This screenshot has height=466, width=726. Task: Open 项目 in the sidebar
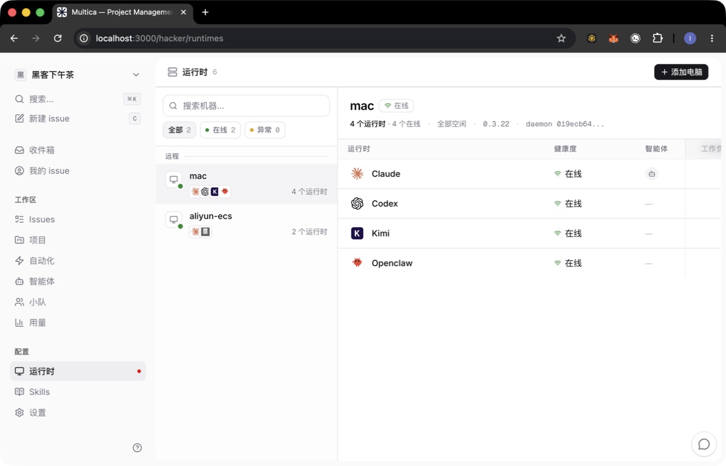78,240
